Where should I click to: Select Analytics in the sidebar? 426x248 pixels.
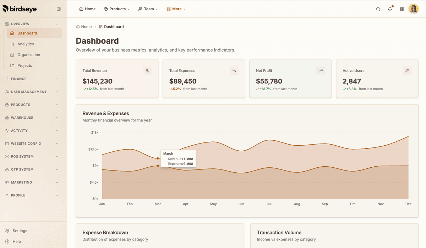[x=26, y=44]
